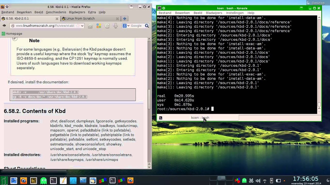Viewport: 330px width, 185px height.
Task: Reload the page in Firefox
Action: (x=108, y=26)
